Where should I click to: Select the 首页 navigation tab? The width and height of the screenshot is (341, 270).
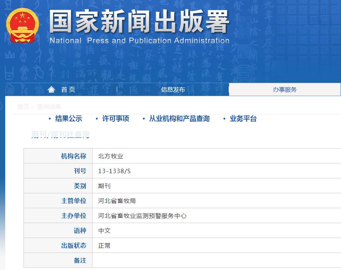pyautogui.click(x=68, y=89)
